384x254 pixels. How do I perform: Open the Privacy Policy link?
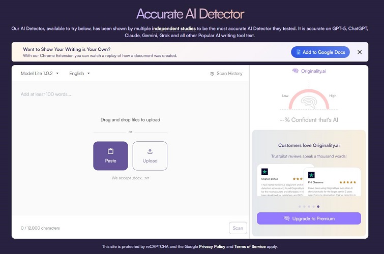(x=212, y=246)
